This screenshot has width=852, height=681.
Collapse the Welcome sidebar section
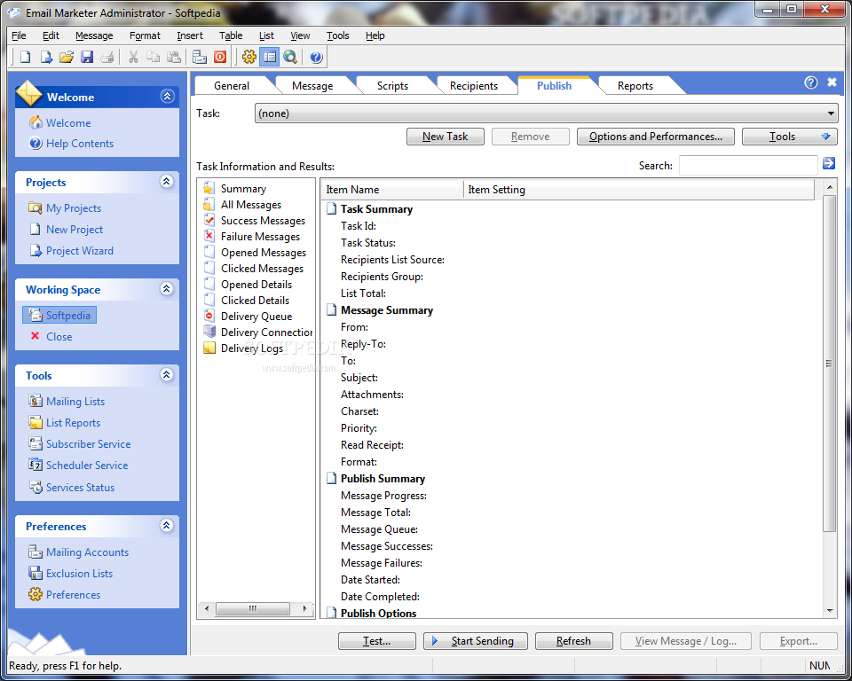point(167,96)
